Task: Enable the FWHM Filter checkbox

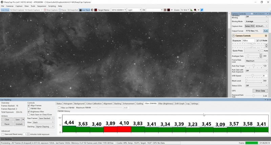Action: 29,108
